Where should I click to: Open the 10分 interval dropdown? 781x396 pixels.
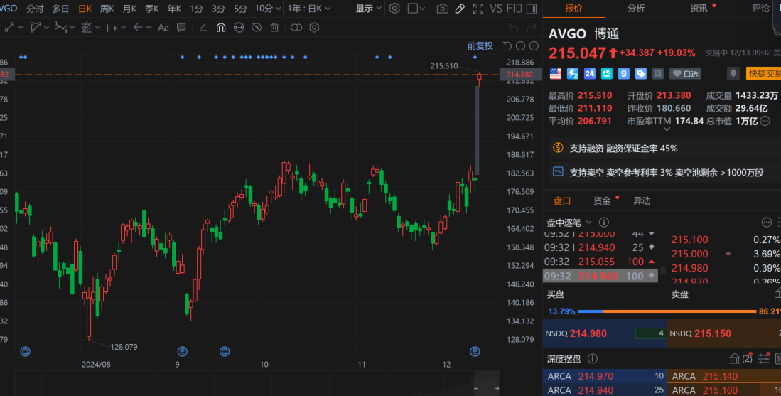coord(267,9)
